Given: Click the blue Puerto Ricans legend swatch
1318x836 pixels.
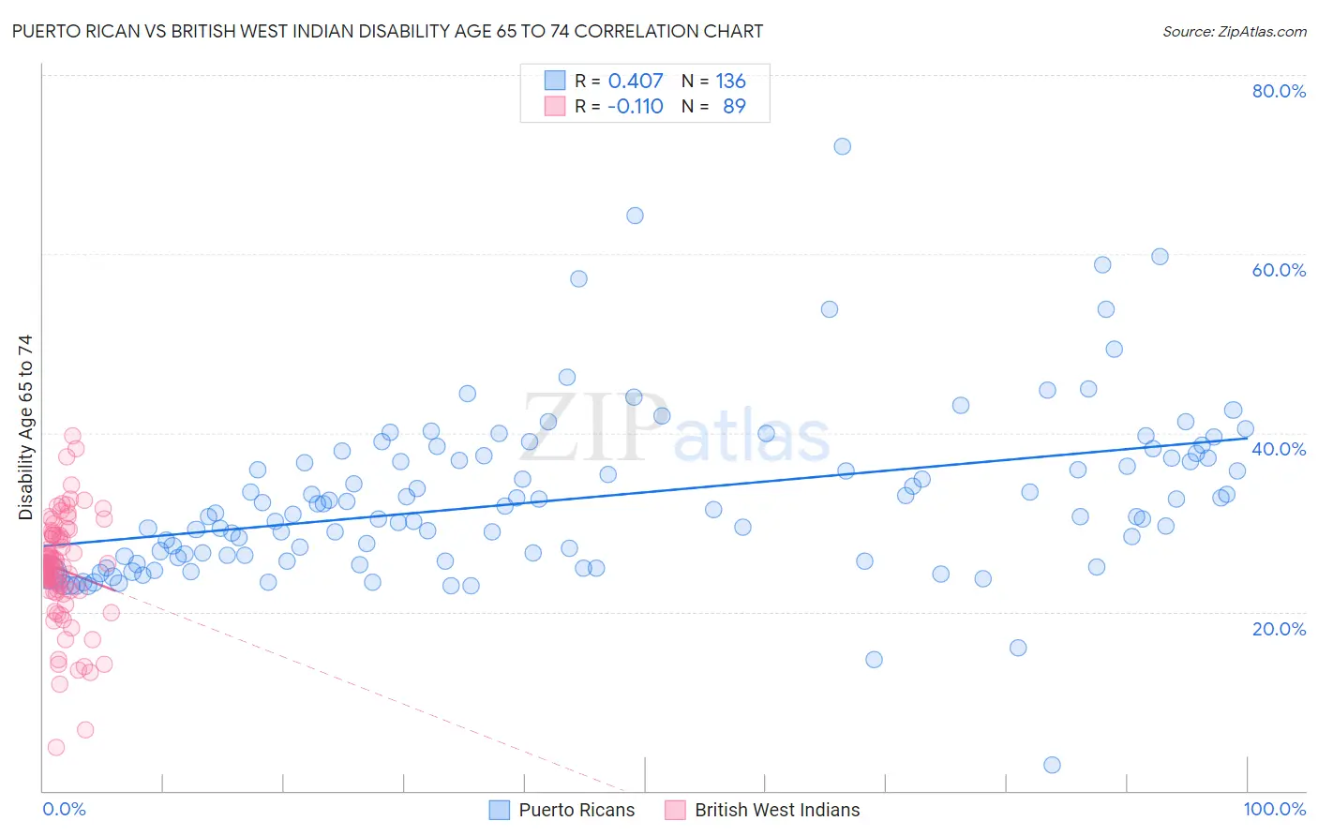Looking at the screenshot, I should [x=500, y=810].
